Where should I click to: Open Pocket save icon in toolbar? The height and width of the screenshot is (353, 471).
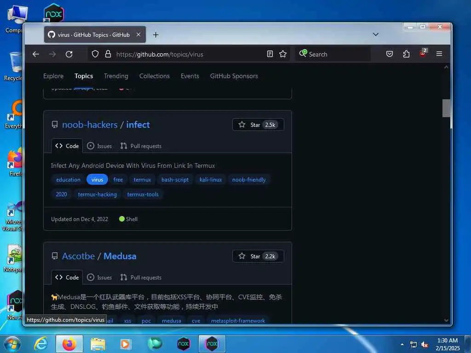[x=390, y=54]
